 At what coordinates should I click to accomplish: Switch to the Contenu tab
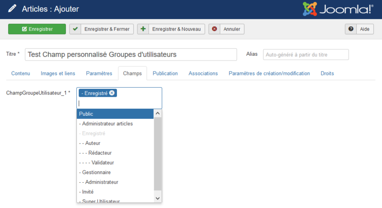(21, 73)
